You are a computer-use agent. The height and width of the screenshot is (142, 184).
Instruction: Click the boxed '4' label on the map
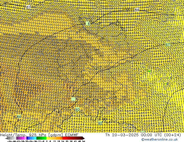click(x=88, y=23)
